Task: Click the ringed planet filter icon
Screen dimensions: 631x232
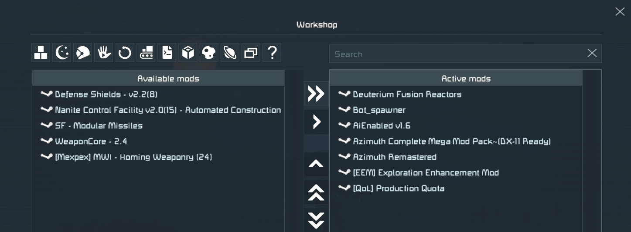Action: (230, 53)
